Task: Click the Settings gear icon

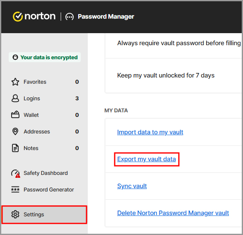Action: [15, 214]
